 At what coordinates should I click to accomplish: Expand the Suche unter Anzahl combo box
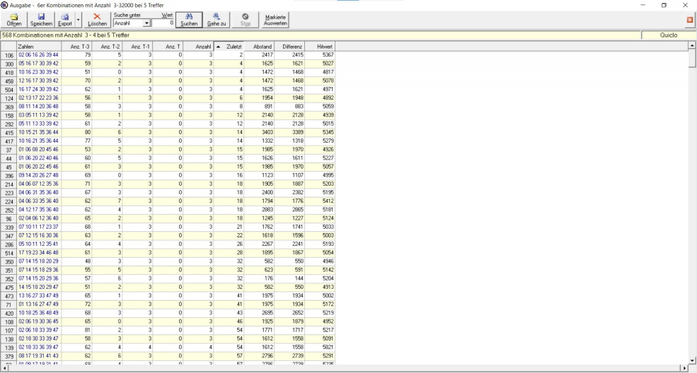[146, 23]
